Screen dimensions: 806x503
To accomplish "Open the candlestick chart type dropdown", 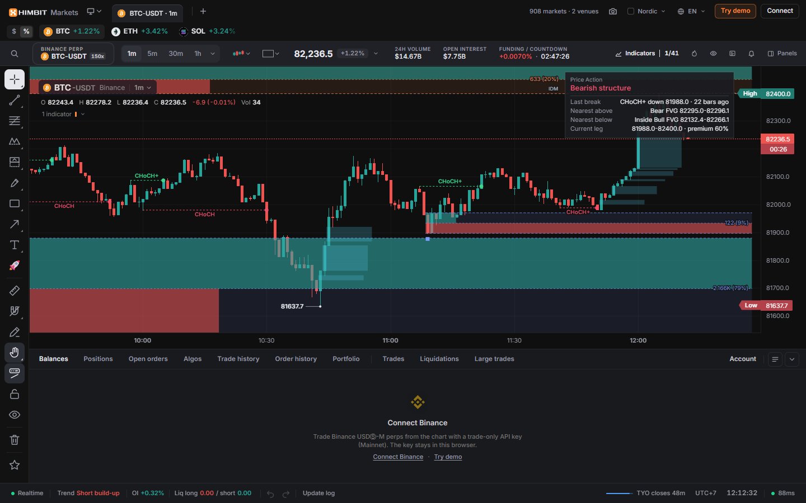I will 241,54.
